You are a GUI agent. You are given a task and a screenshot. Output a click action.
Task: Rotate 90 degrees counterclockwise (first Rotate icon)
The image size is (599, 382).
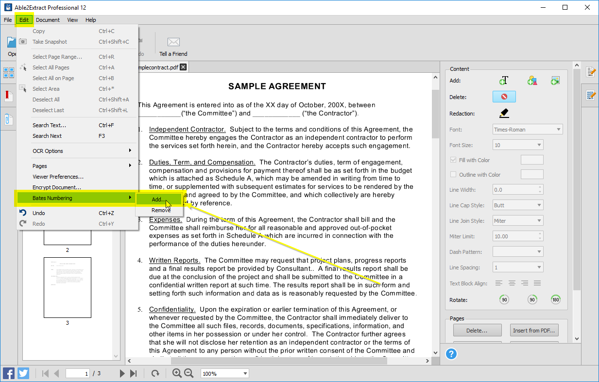[x=504, y=299]
